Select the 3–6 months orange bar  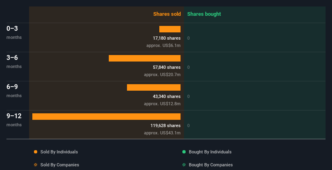(145, 58)
